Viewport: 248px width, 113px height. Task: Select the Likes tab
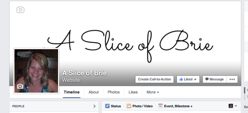click(x=133, y=92)
